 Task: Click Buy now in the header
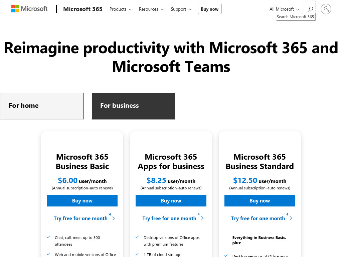click(x=209, y=9)
